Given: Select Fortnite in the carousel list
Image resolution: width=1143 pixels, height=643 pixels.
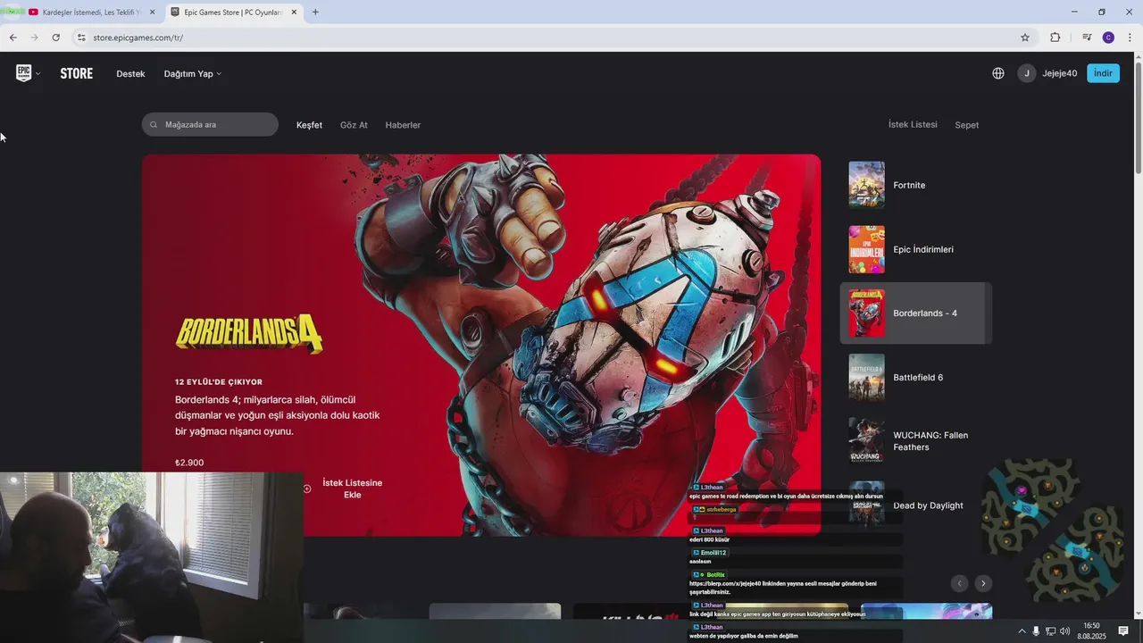Looking at the screenshot, I should coord(916,185).
